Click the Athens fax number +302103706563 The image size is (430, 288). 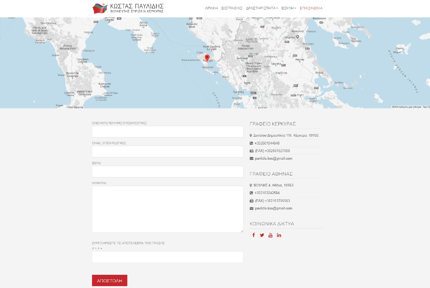[x=277, y=201]
